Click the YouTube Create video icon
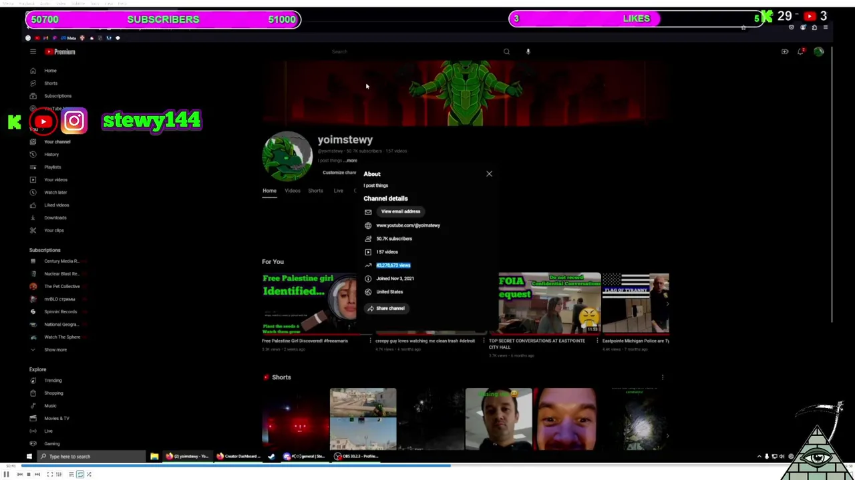855x480 pixels. click(x=785, y=51)
